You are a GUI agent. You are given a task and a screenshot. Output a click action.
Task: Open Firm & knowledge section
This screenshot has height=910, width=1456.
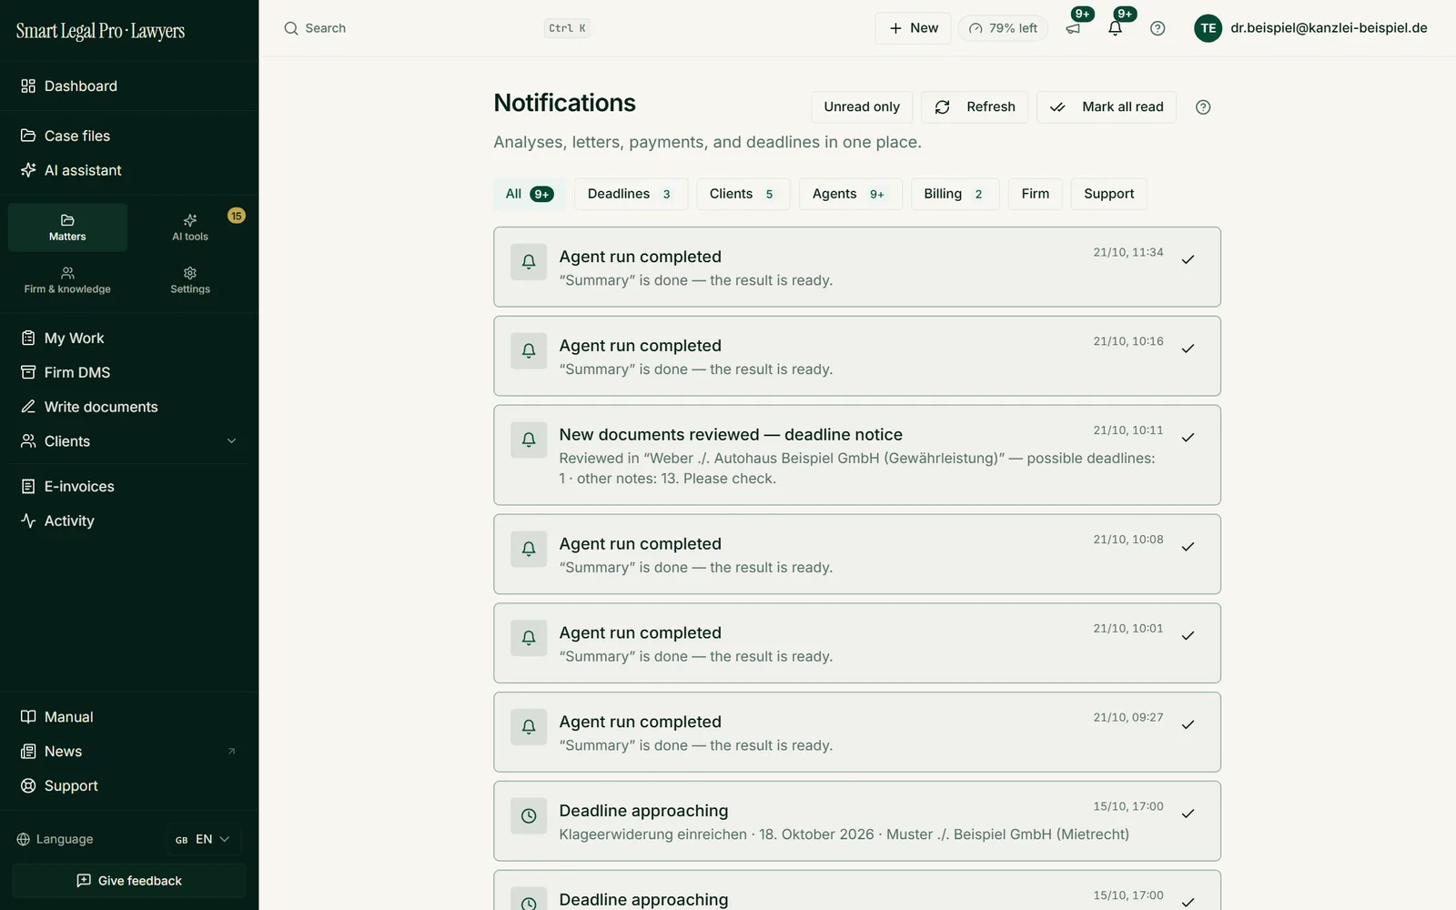click(x=67, y=280)
